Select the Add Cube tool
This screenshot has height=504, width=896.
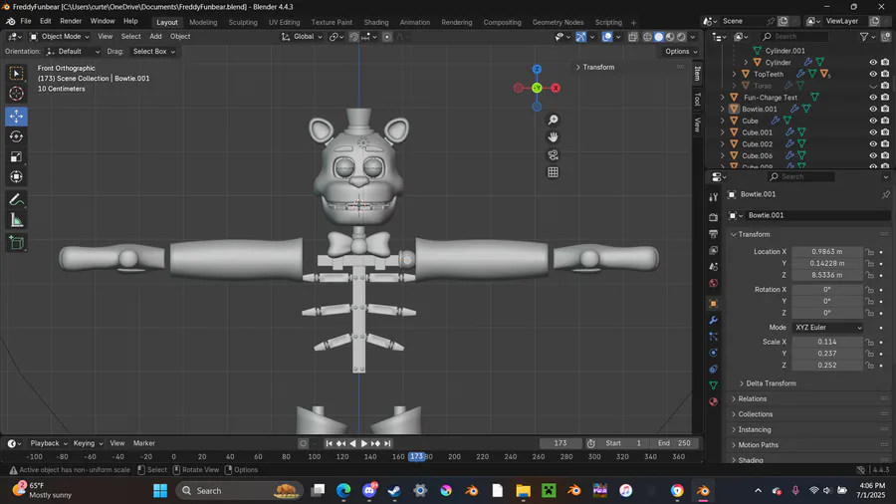[x=16, y=243]
